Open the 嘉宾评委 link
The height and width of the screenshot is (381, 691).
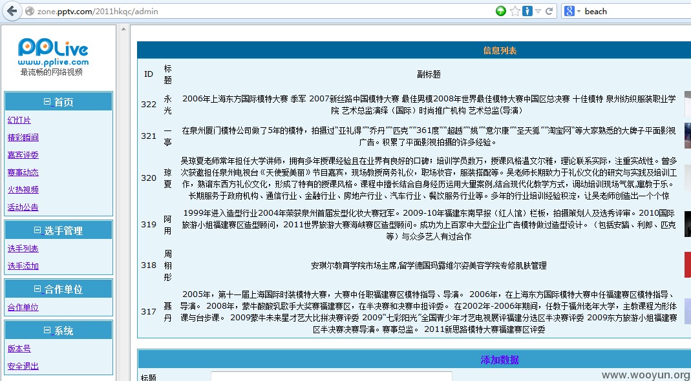23,155
